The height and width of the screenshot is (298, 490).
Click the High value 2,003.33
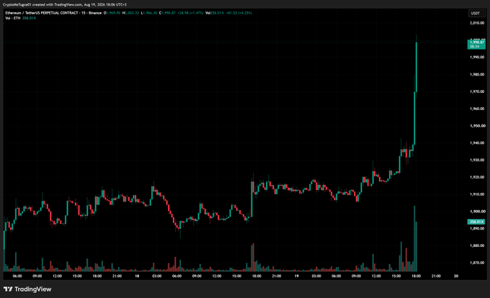click(x=132, y=13)
